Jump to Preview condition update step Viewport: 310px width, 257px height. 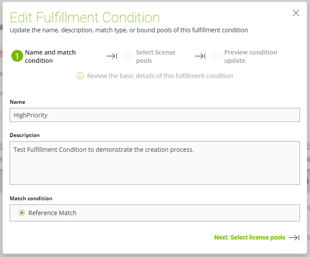[x=251, y=56]
